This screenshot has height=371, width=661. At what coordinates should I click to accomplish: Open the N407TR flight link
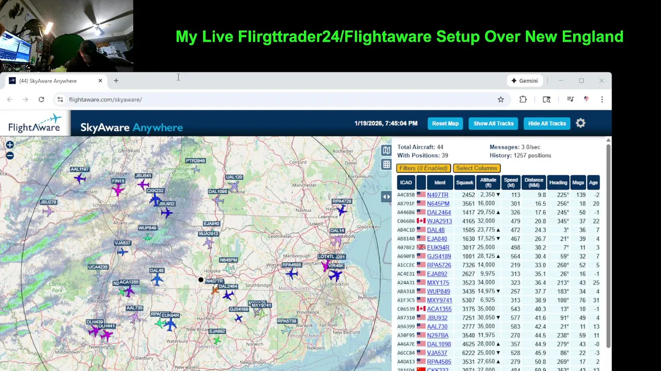(437, 195)
